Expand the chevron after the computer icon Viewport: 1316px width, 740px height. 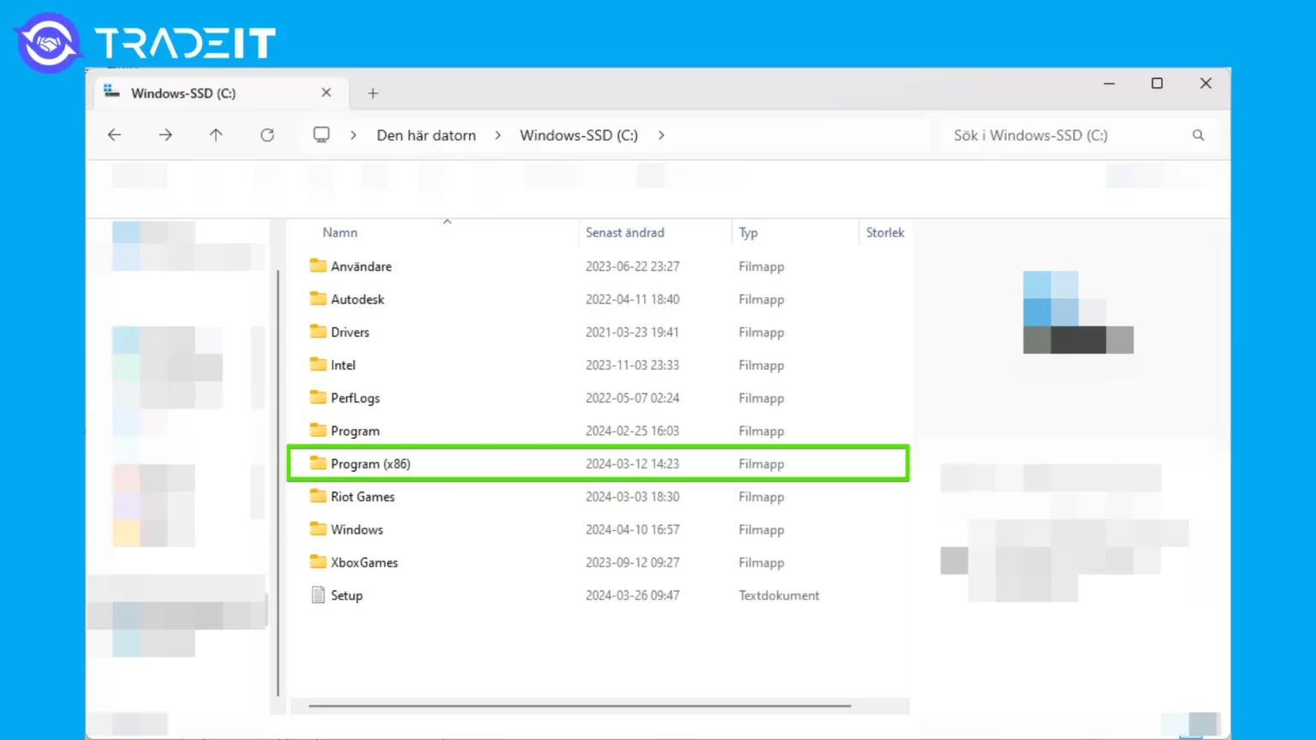(353, 135)
